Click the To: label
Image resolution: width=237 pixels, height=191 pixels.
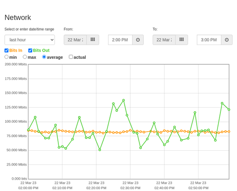[x=155, y=29]
